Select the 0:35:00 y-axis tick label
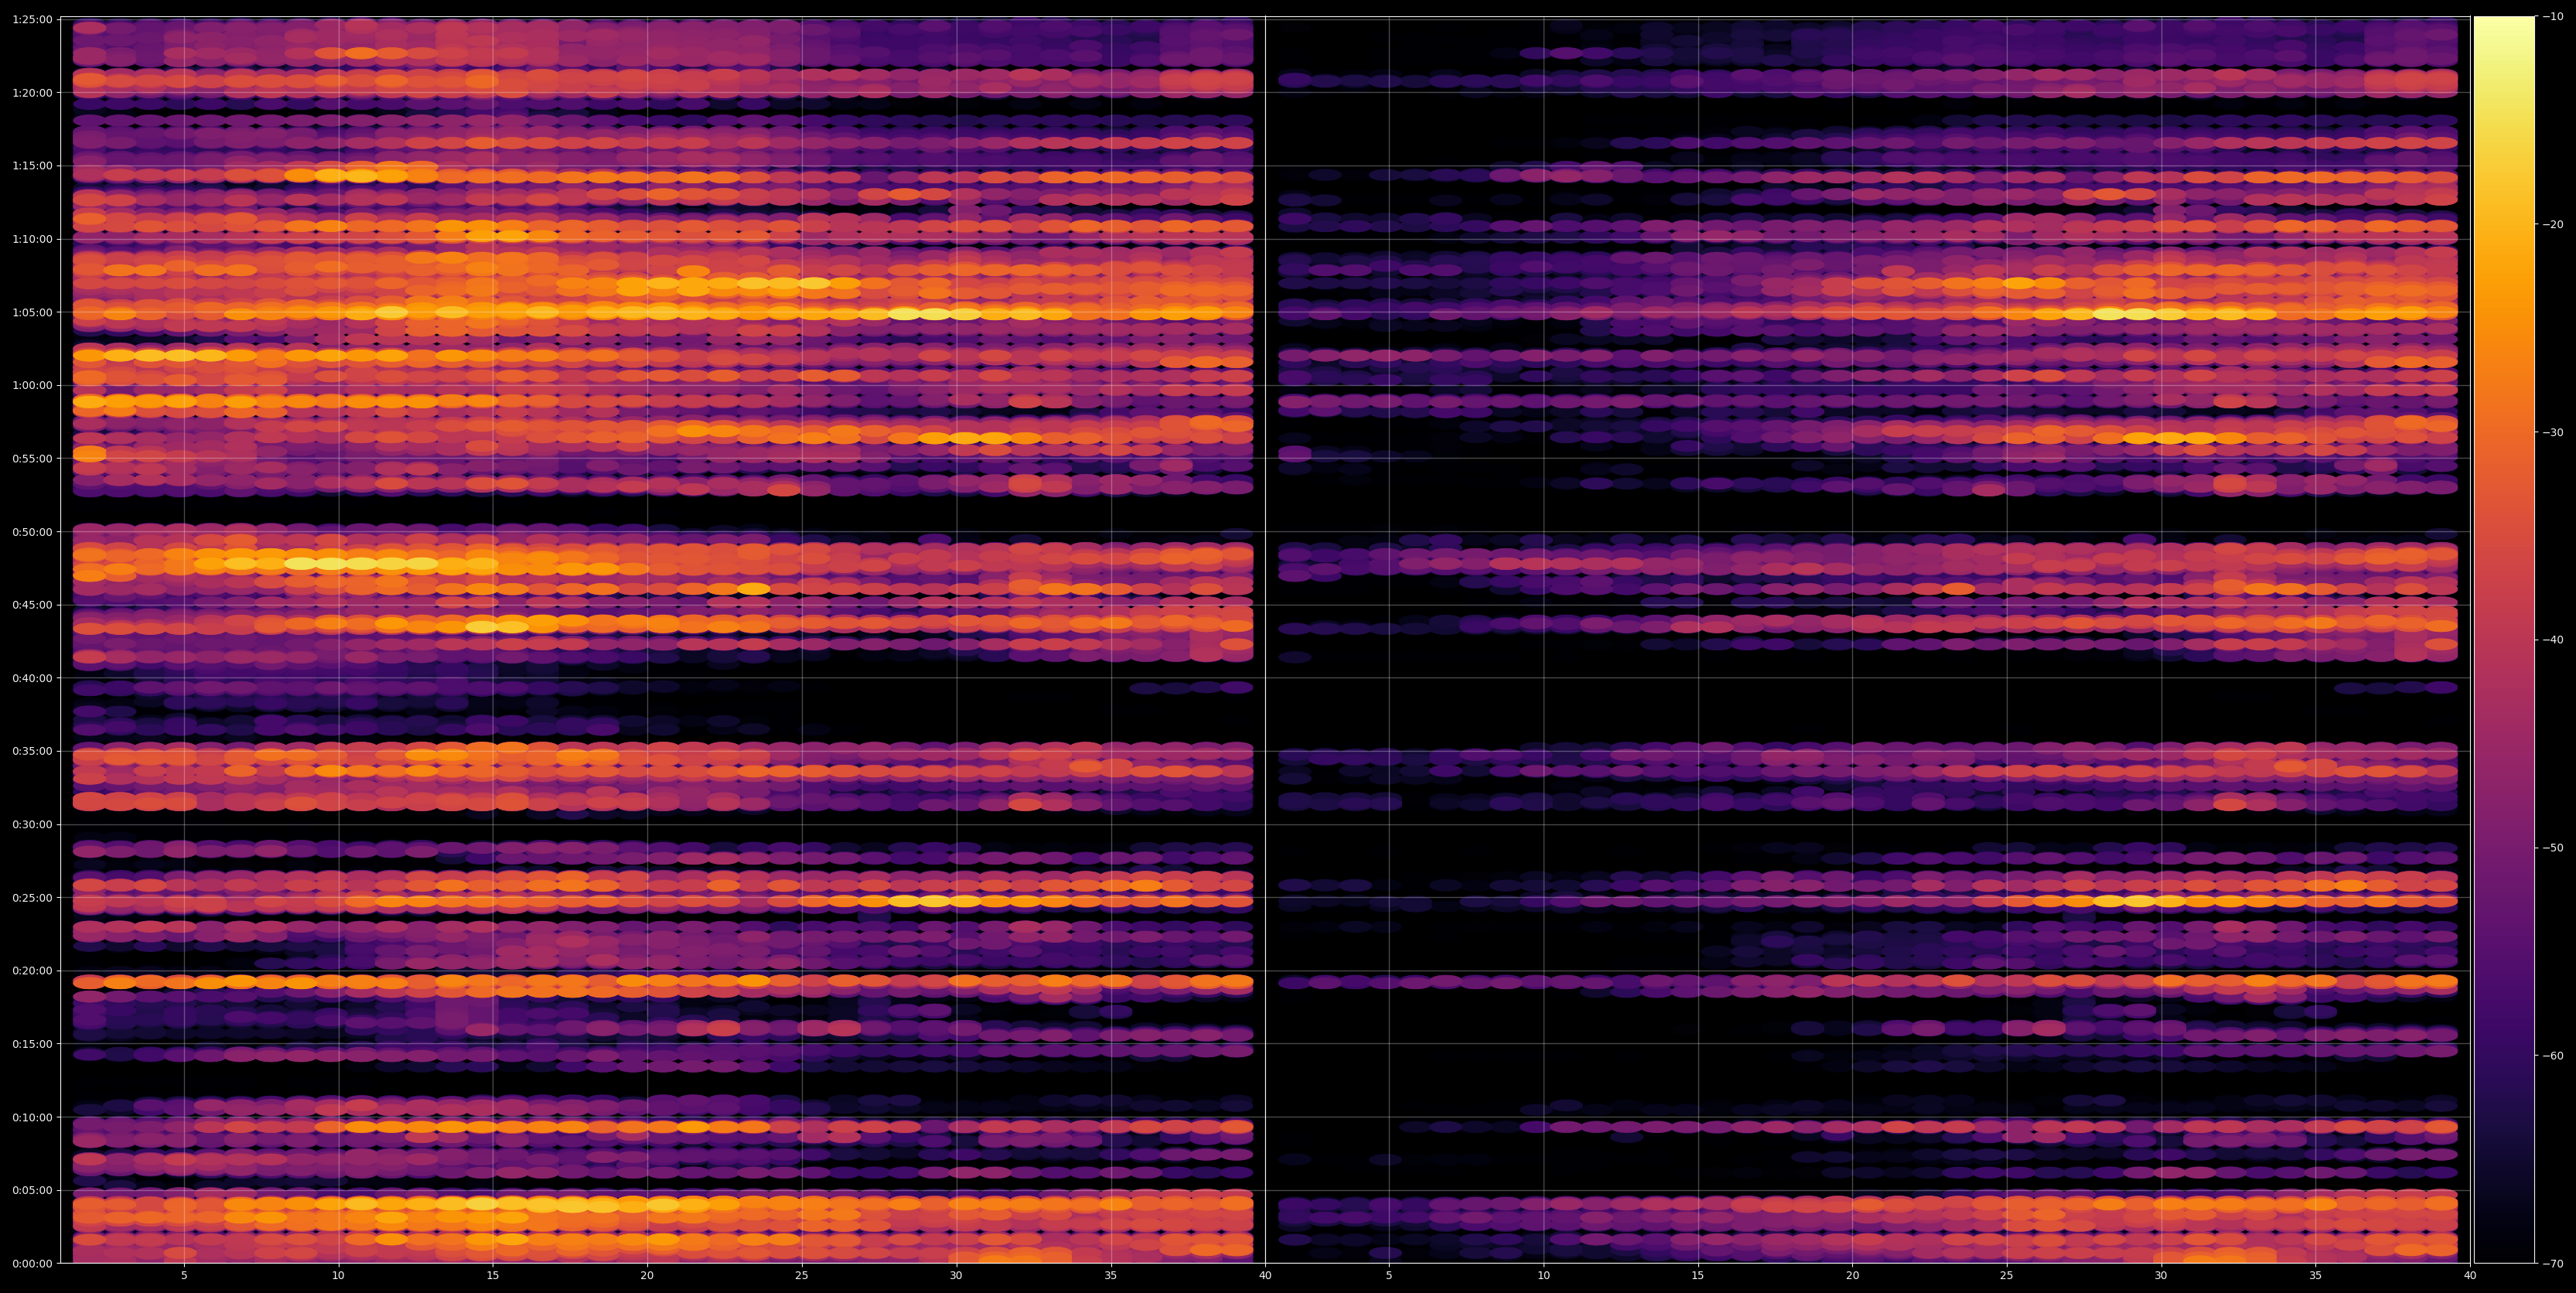 tap(32, 751)
